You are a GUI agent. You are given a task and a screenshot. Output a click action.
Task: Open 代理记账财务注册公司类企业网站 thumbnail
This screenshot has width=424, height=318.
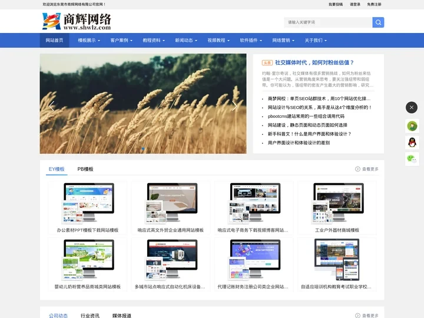254,260
